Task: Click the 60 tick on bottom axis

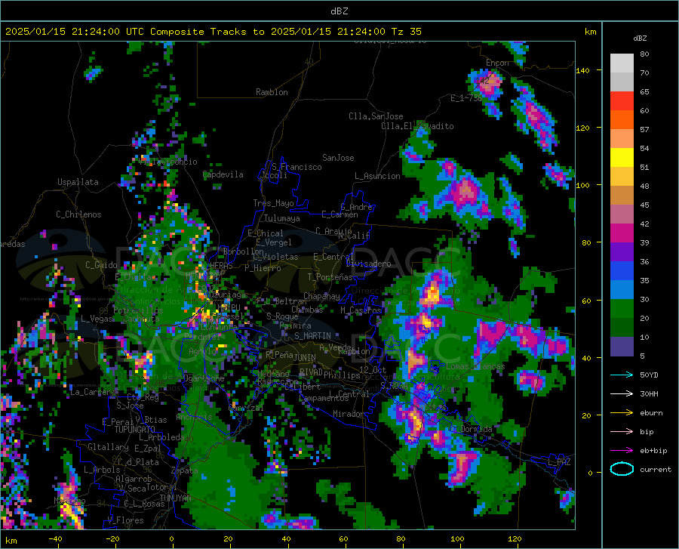Action: [343, 538]
